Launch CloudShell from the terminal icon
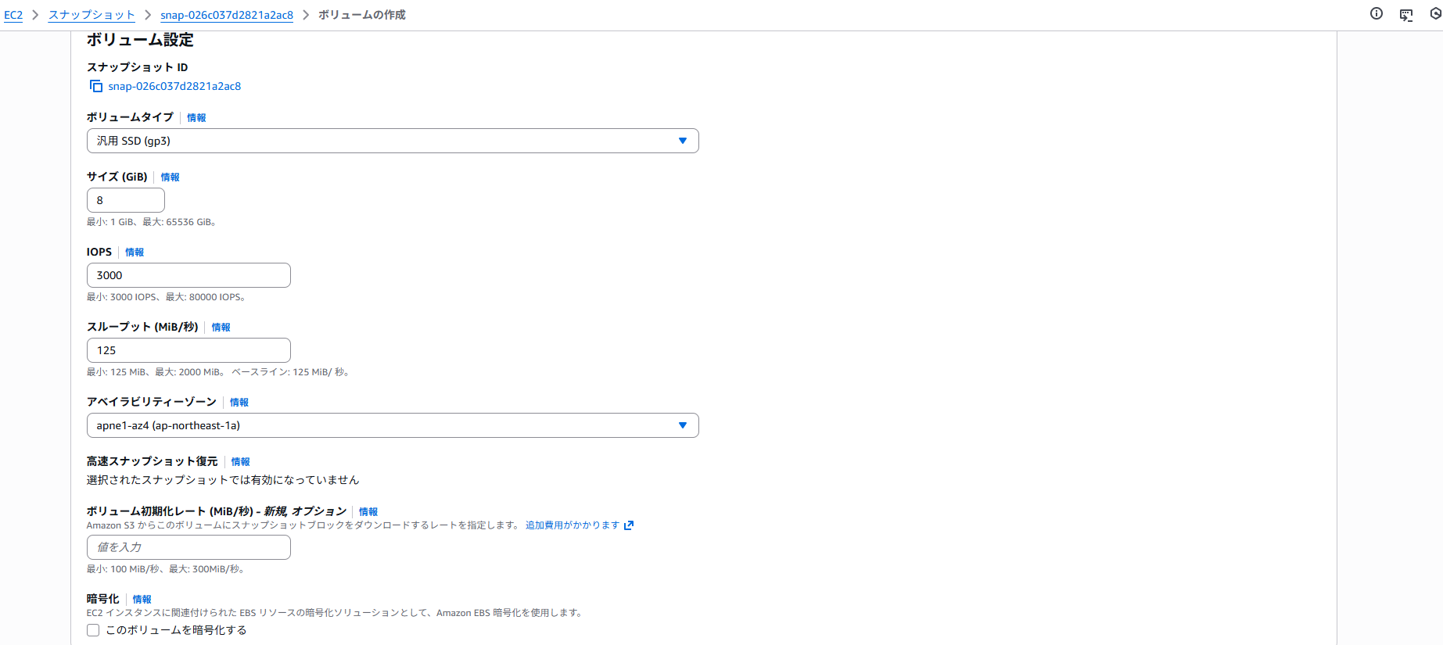 [1406, 15]
